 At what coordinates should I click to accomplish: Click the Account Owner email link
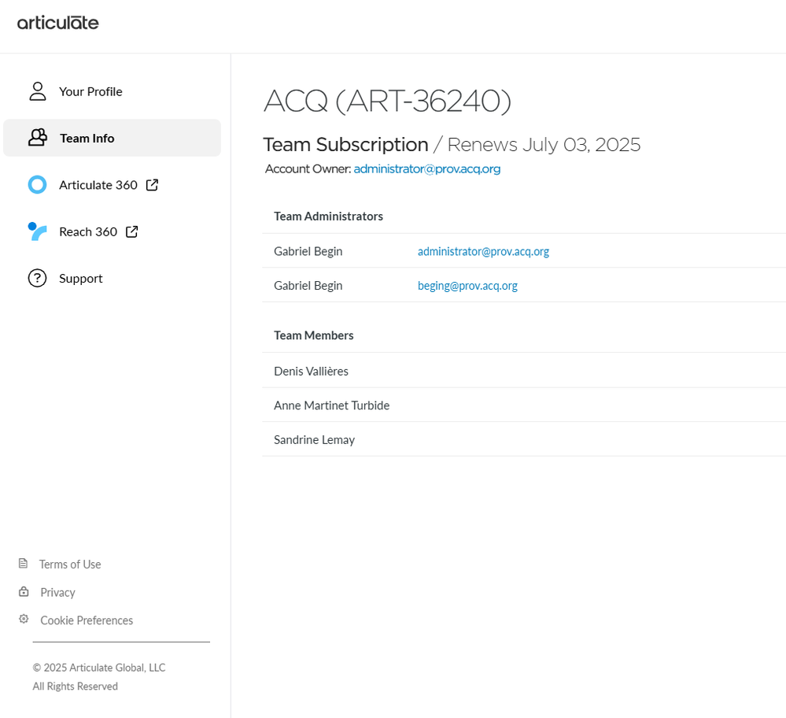pos(427,168)
